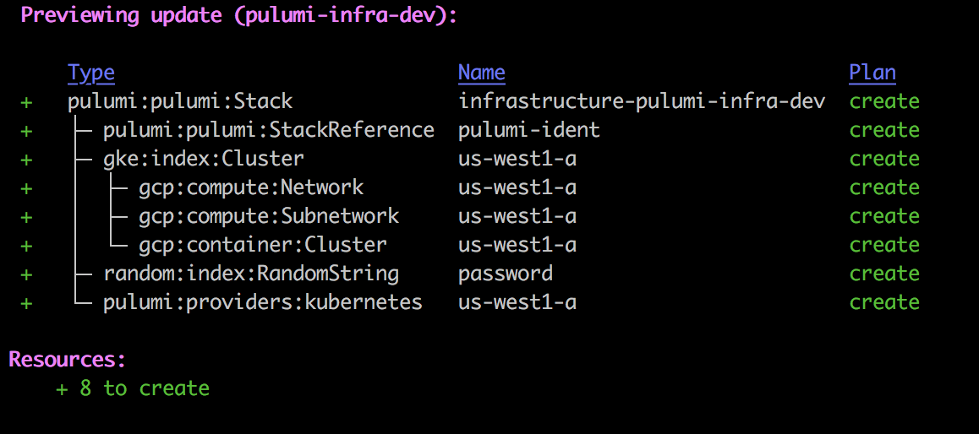
Task: Select the pulumi:providers:kubernetes resource
Action: pos(263,302)
